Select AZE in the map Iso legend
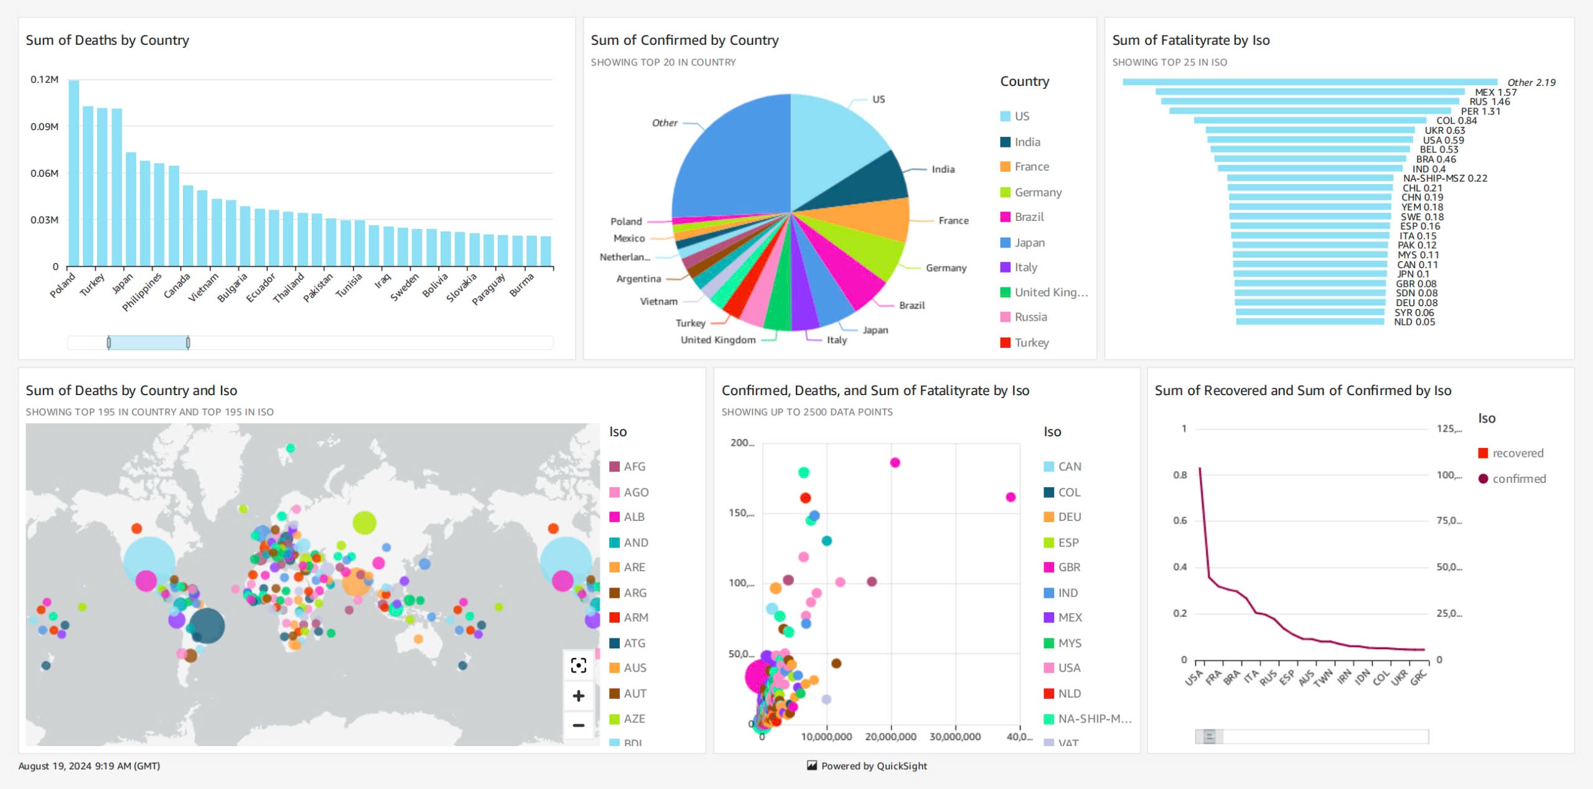This screenshot has width=1593, height=789. coord(627,719)
